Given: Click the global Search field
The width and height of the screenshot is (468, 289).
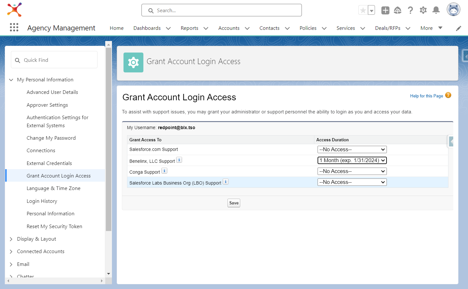Looking at the screenshot, I should click(x=221, y=10).
